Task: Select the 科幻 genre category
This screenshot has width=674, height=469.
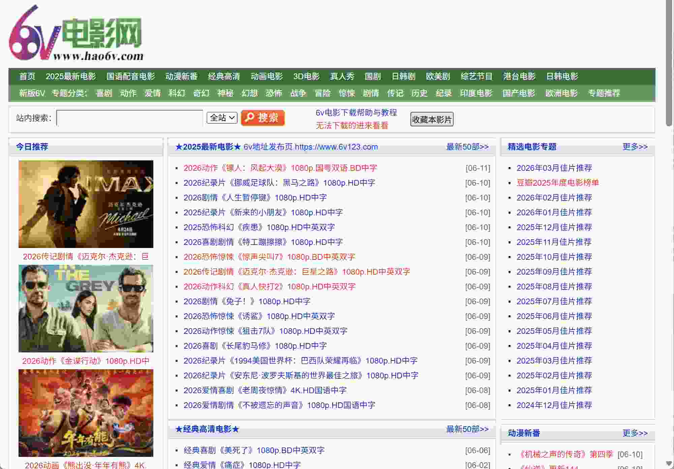Action: 177,93
